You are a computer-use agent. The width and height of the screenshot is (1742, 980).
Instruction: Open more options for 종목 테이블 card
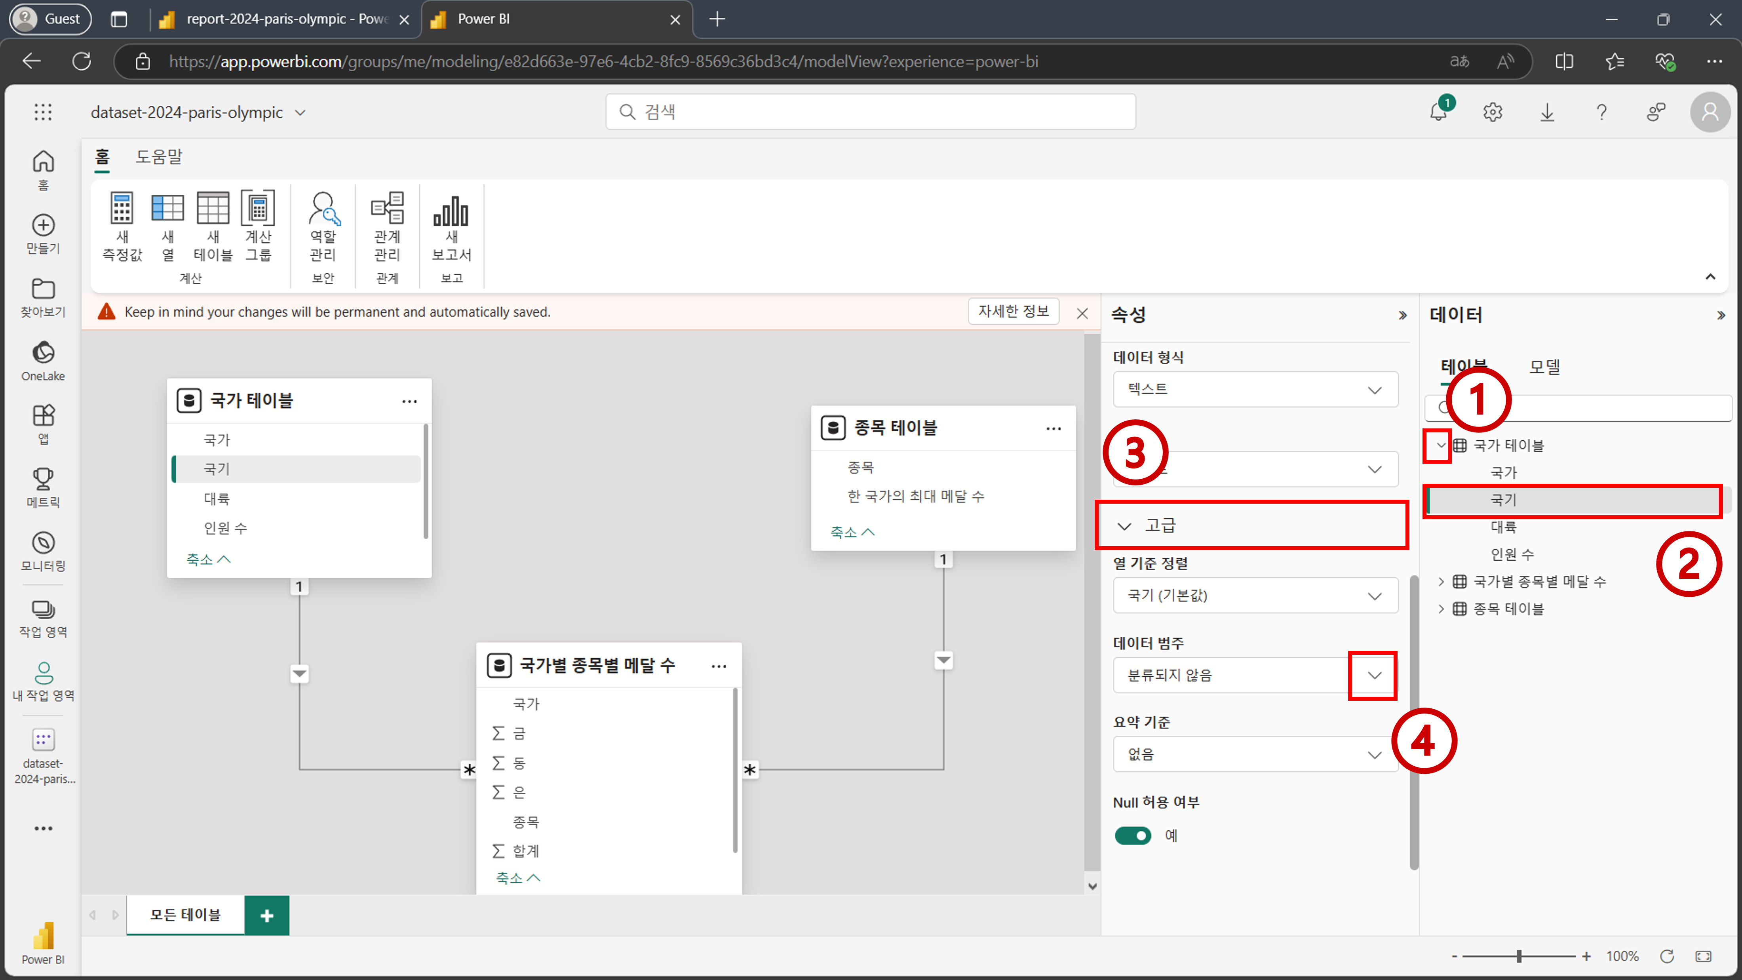point(1054,428)
